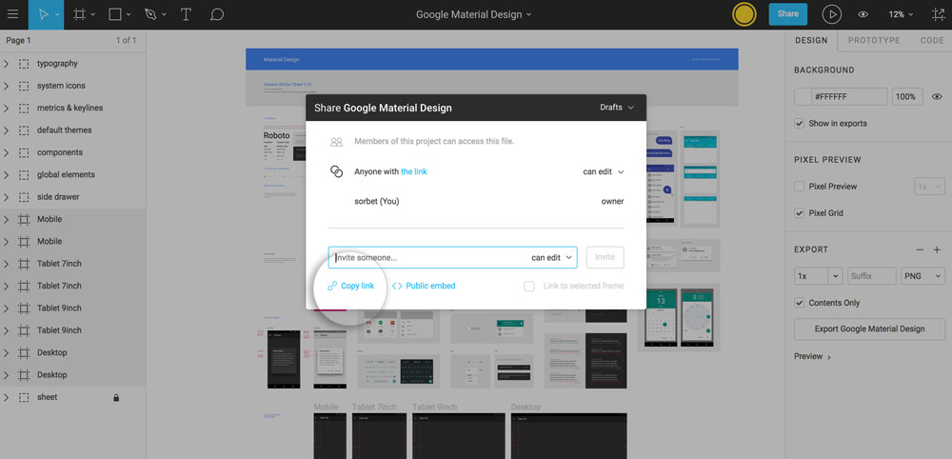The height and width of the screenshot is (459, 952).
Task: Click the link chain icon beside Copy link
Action: (332, 286)
